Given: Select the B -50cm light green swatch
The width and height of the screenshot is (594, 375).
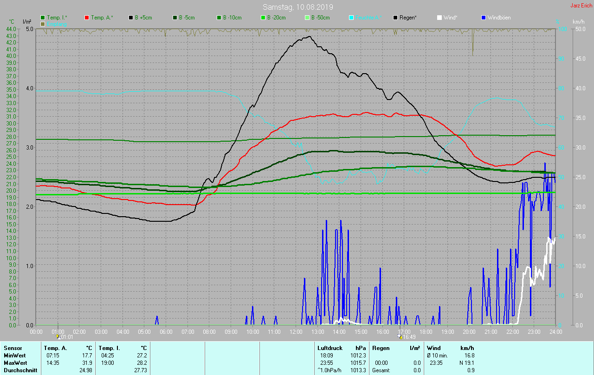Looking at the screenshot, I should pyautogui.click(x=307, y=18).
